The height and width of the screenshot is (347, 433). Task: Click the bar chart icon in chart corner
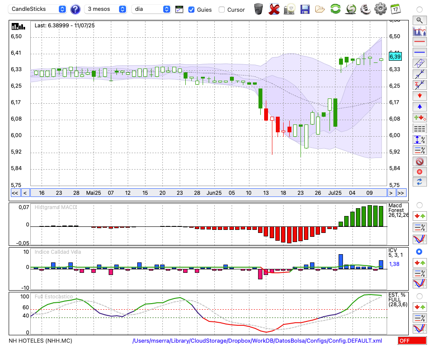click(19, 26)
